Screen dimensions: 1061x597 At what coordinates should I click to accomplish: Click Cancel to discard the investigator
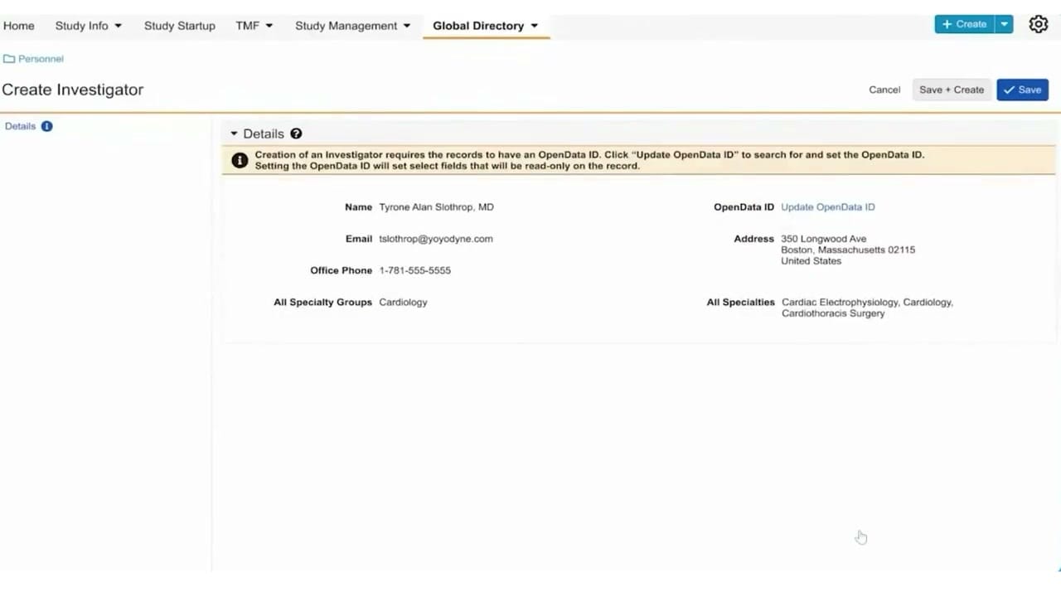[x=884, y=90]
